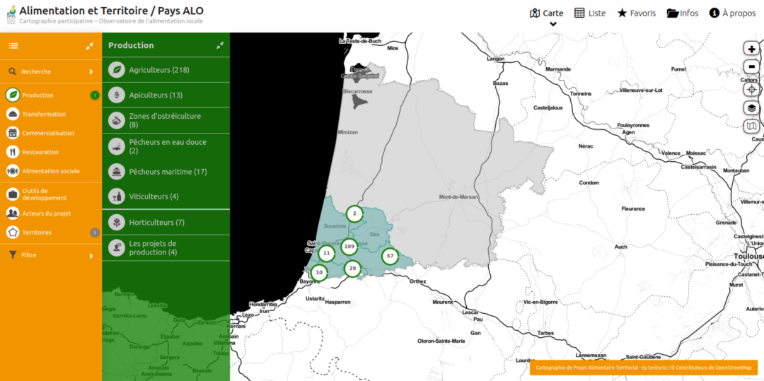The width and height of the screenshot is (764, 381).
Task: Zoom out the map with minus button
Action: pos(752,66)
